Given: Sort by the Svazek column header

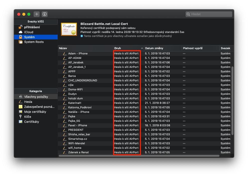Looking at the screenshot, I should pos(225,48).
